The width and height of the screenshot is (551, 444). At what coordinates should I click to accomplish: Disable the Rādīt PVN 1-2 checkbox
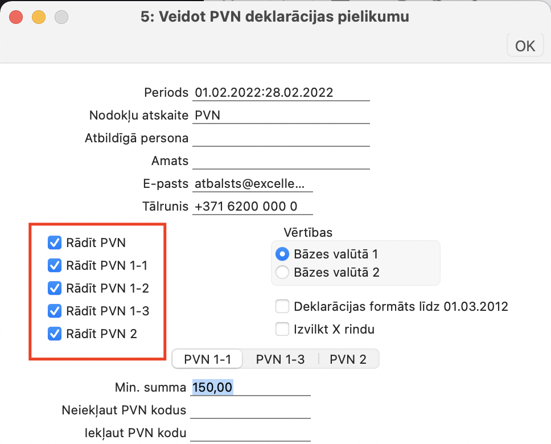pyautogui.click(x=55, y=289)
